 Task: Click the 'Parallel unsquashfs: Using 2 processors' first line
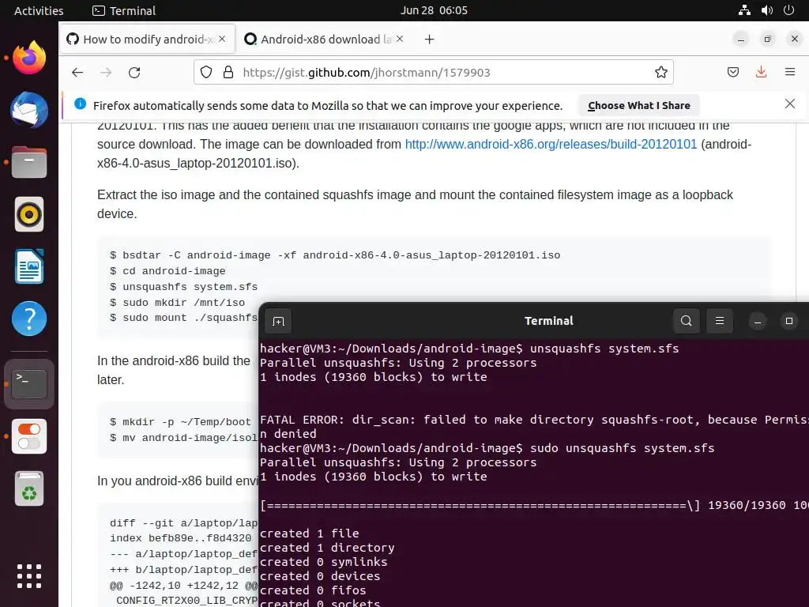(x=398, y=363)
